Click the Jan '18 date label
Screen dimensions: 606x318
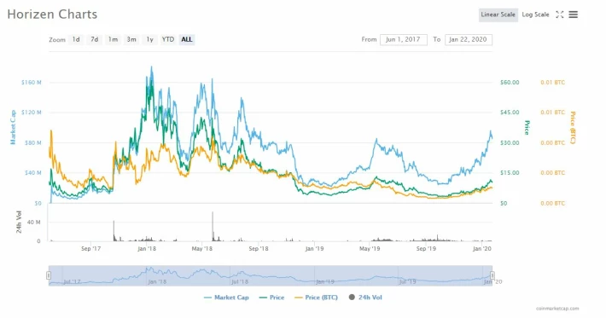147,249
